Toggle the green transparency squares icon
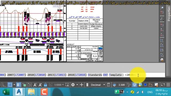This screenshot has height=96, width=171. coord(24,85)
